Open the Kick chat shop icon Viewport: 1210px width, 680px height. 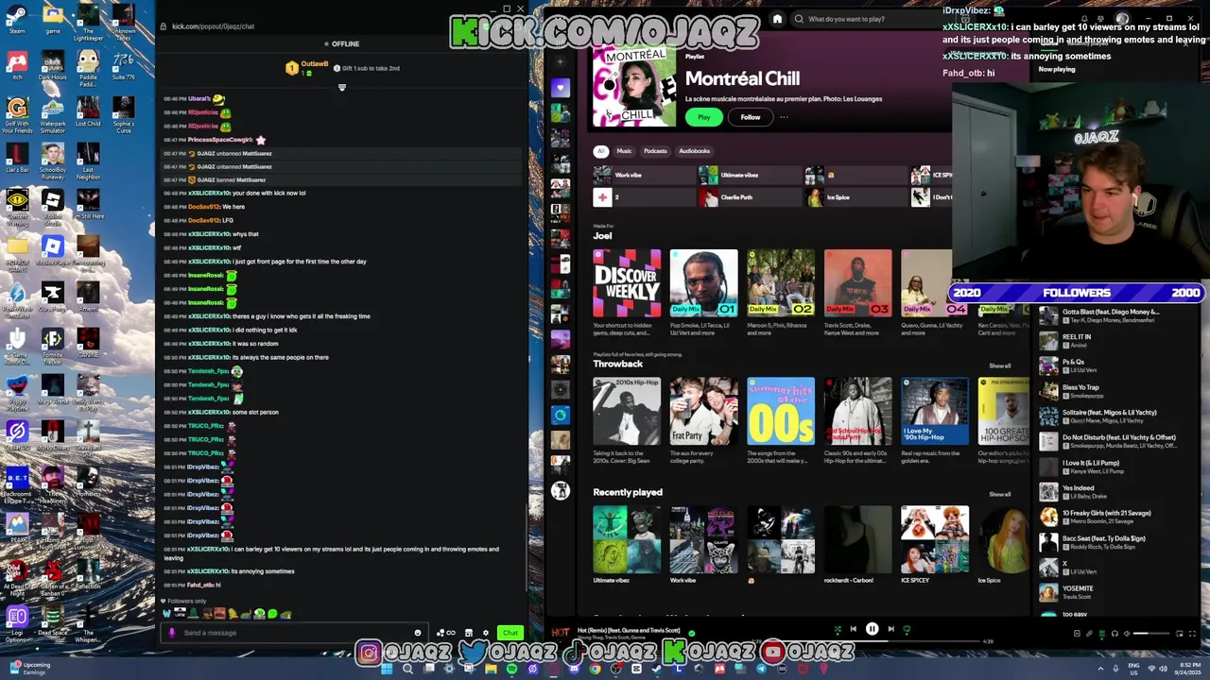[x=469, y=633]
